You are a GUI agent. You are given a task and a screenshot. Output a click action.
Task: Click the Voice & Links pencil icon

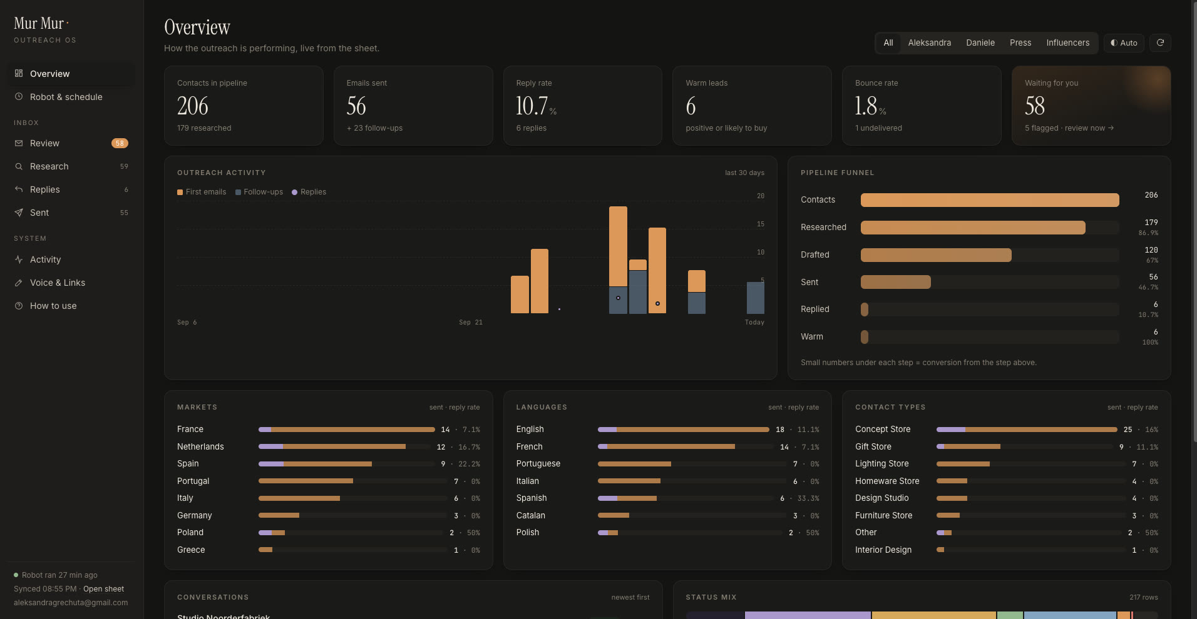(19, 283)
